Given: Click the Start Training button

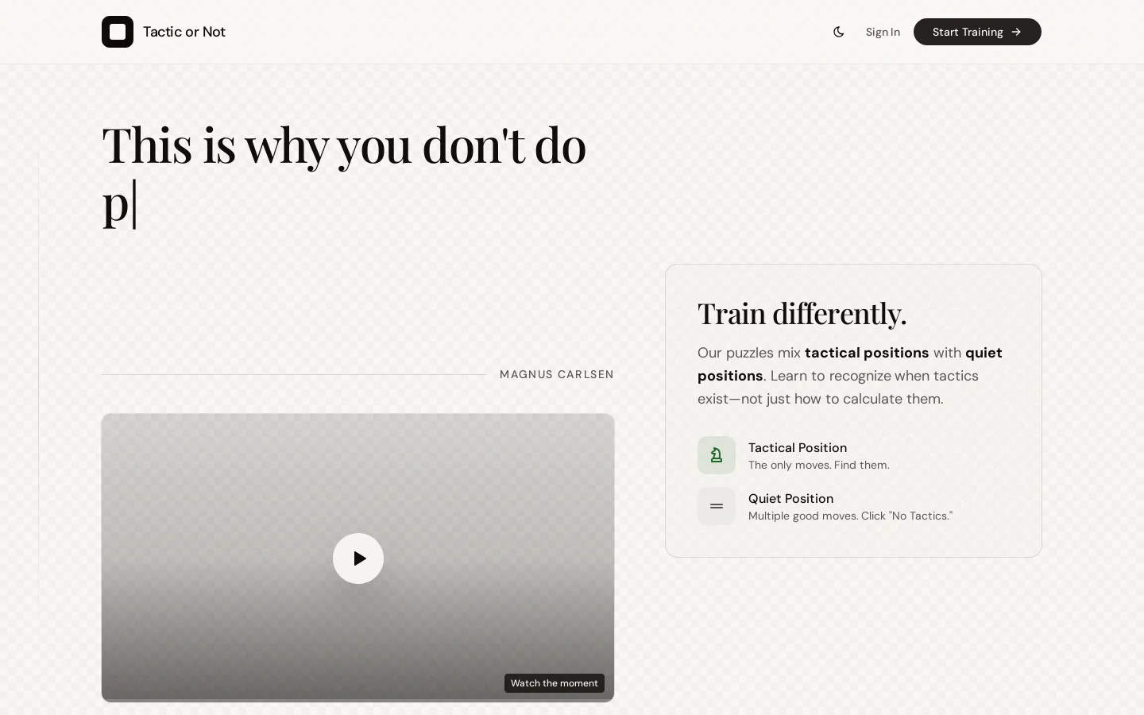Looking at the screenshot, I should [977, 32].
